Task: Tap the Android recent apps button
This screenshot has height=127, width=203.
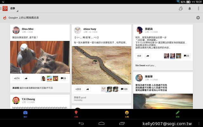Action: coord(122,124)
